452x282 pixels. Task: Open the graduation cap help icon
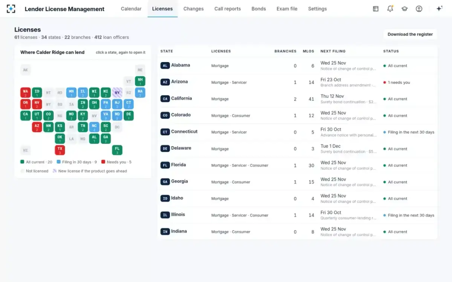click(x=405, y=9)
